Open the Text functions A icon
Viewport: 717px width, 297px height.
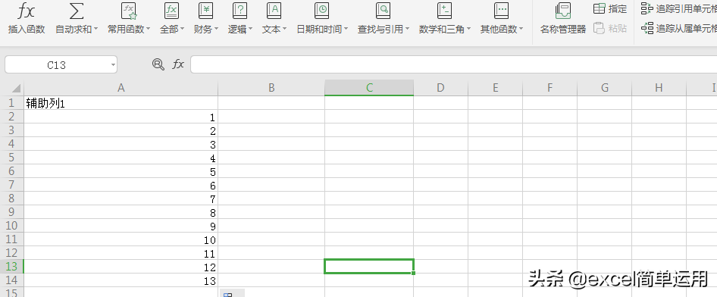(274, 11)
